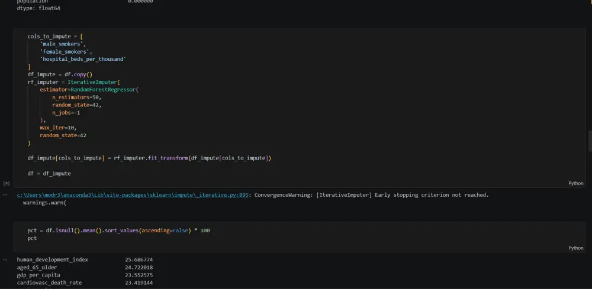Click the 'rf_imputer = IterativeImputer(' line
The image size is (592, 289).
[x=73, y=82]
